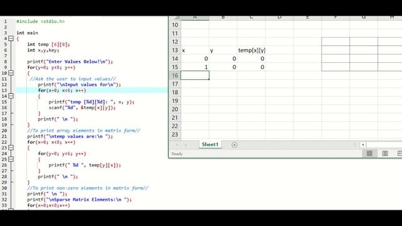Click the highlighted code line 13 for loop
Viewport: 402px width, 226px height.
(x=62, y=90)
